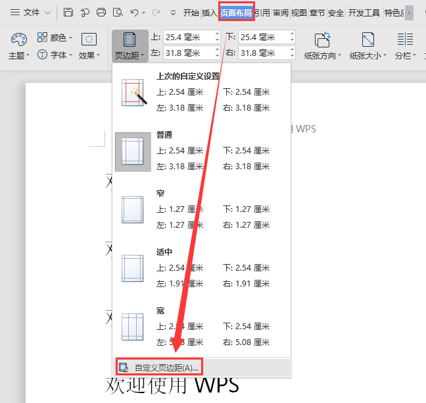The width and height of the screenshot is (426, 403).
Task: Switch to the Developer Tools (开发工具) tab
Action: pos(364,12)
